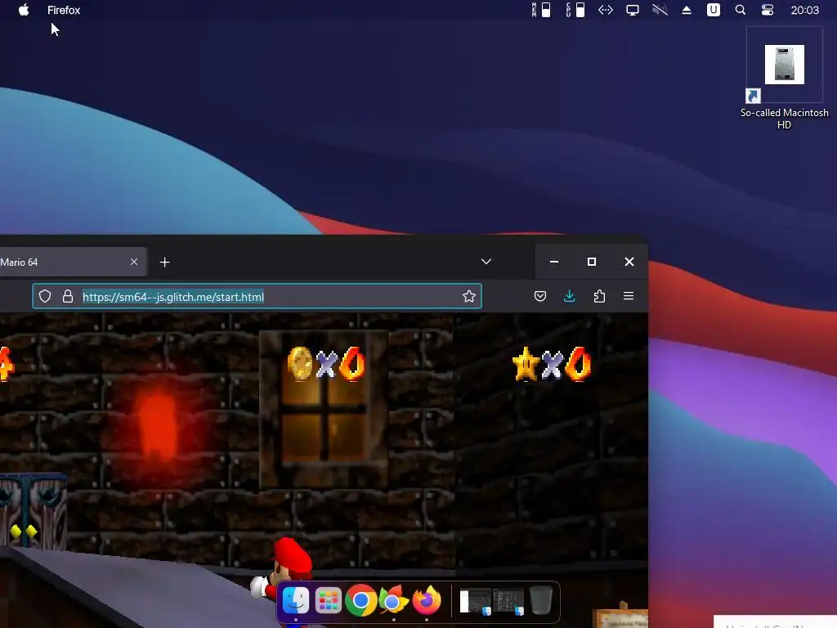Show site security info via padlock icon
Viewport: 837px width, 628px height.
click(x=68, y=296)
